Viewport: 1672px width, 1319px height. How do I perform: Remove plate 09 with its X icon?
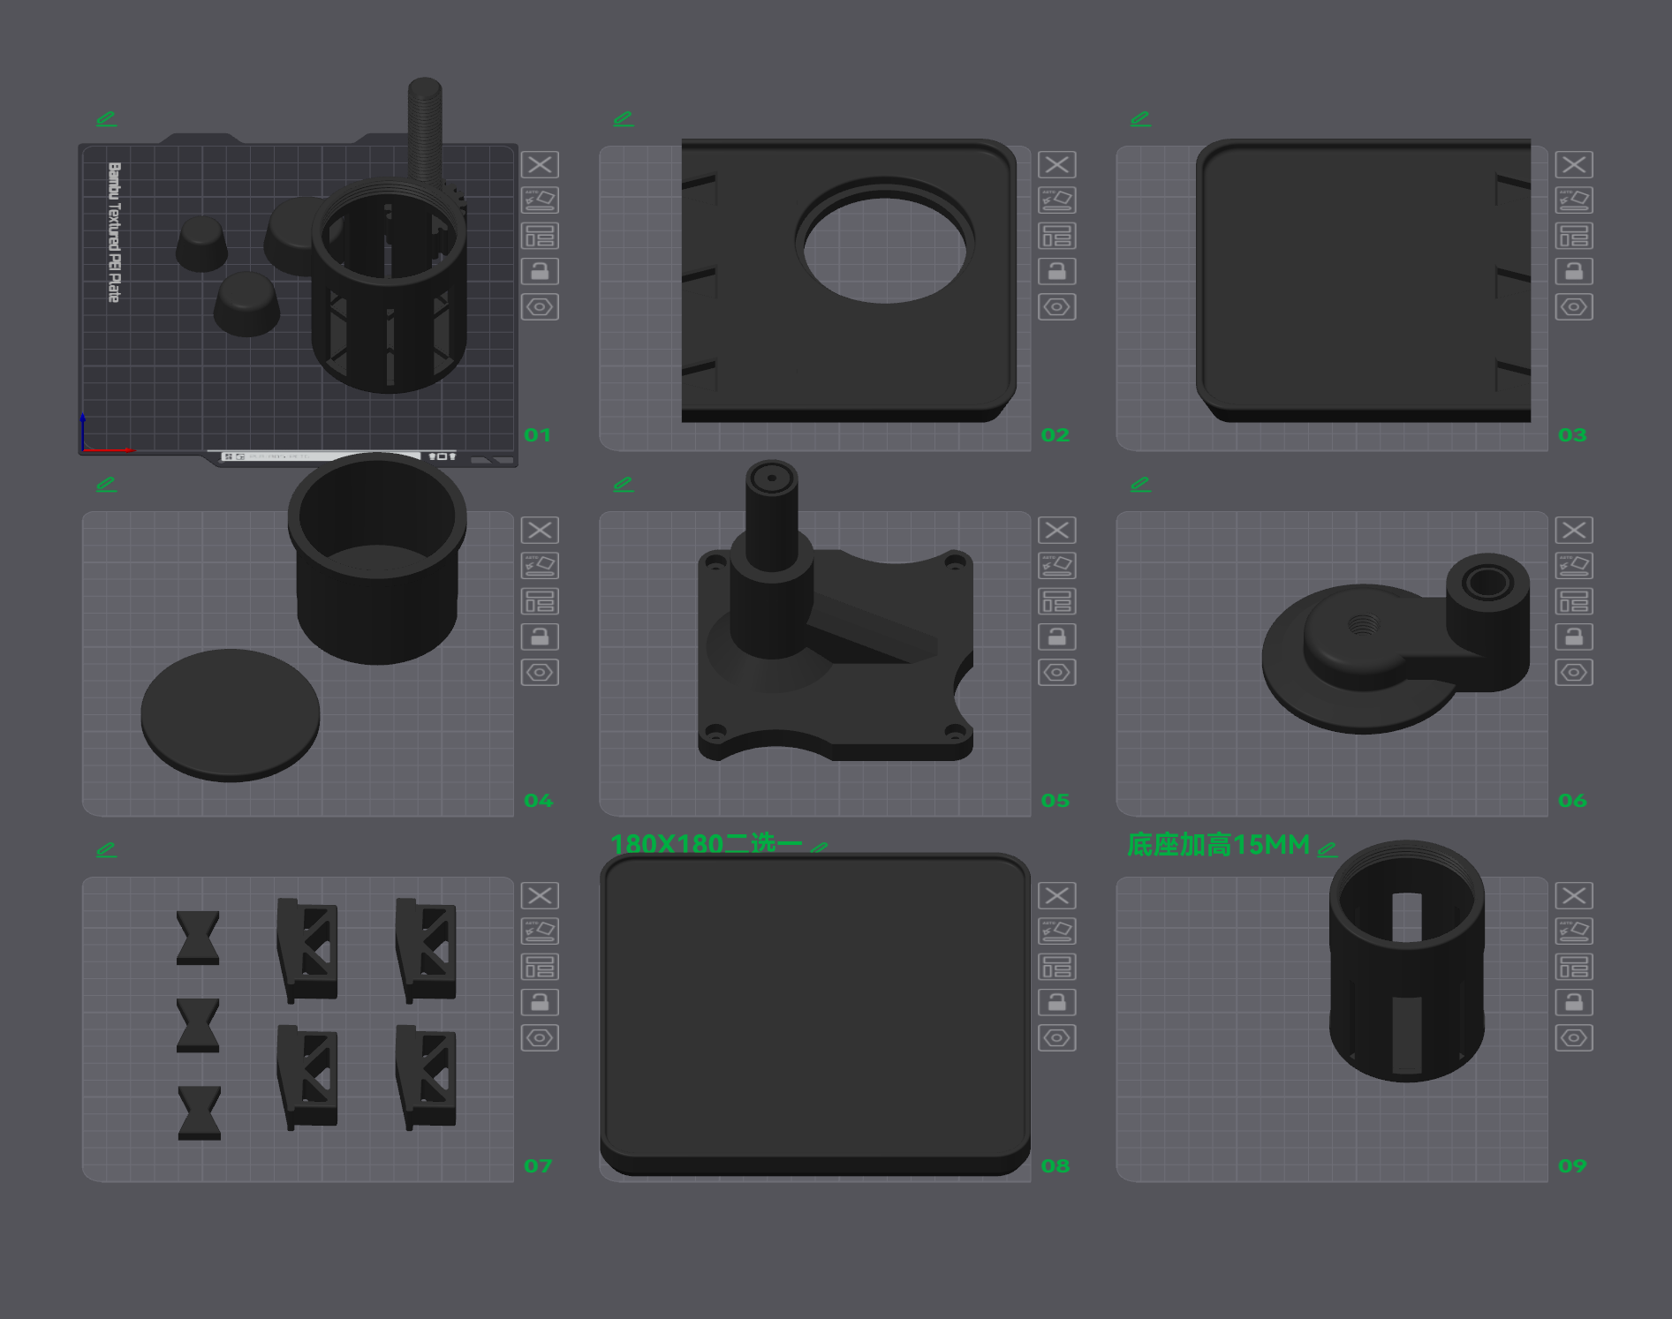[x=1574, y=896]
